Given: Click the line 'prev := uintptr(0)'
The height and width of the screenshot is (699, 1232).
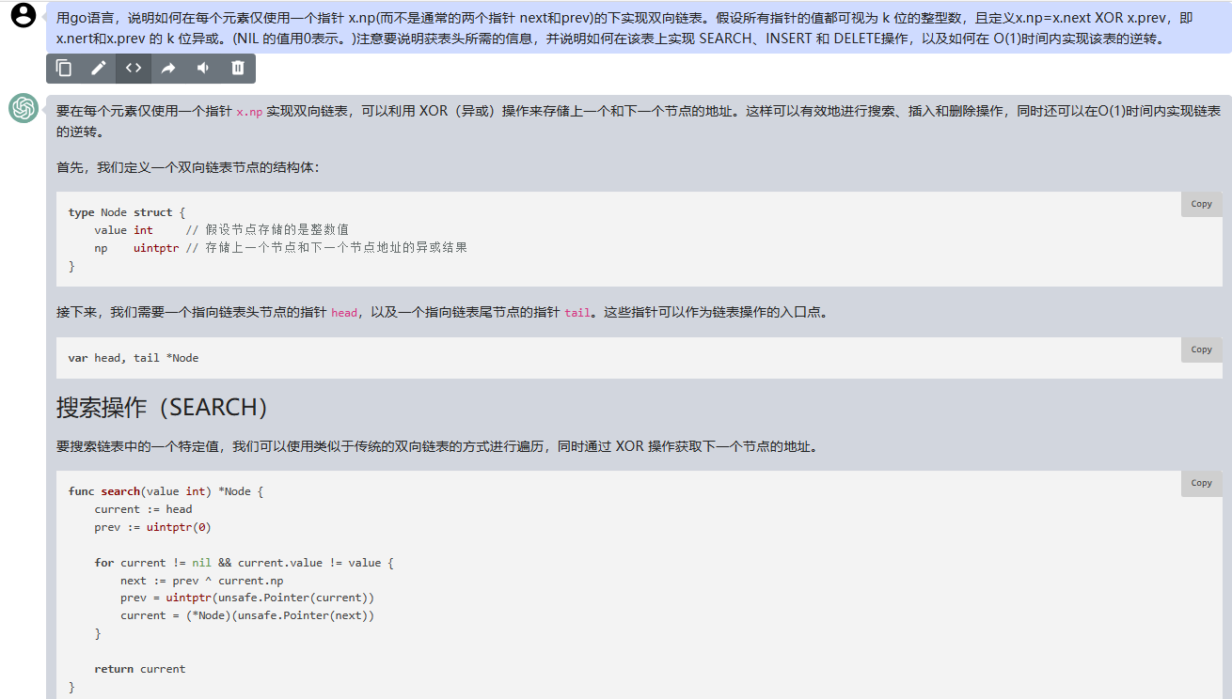Looking at the screenshot, I should point(152,527).
